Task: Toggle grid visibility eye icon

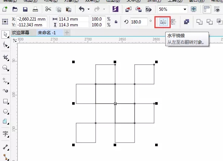Action: (217, 9)
